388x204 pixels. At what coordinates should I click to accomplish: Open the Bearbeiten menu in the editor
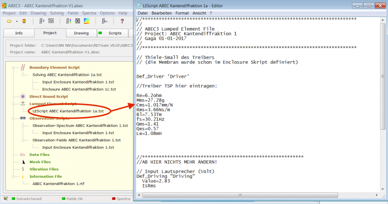tap(162, 12)
